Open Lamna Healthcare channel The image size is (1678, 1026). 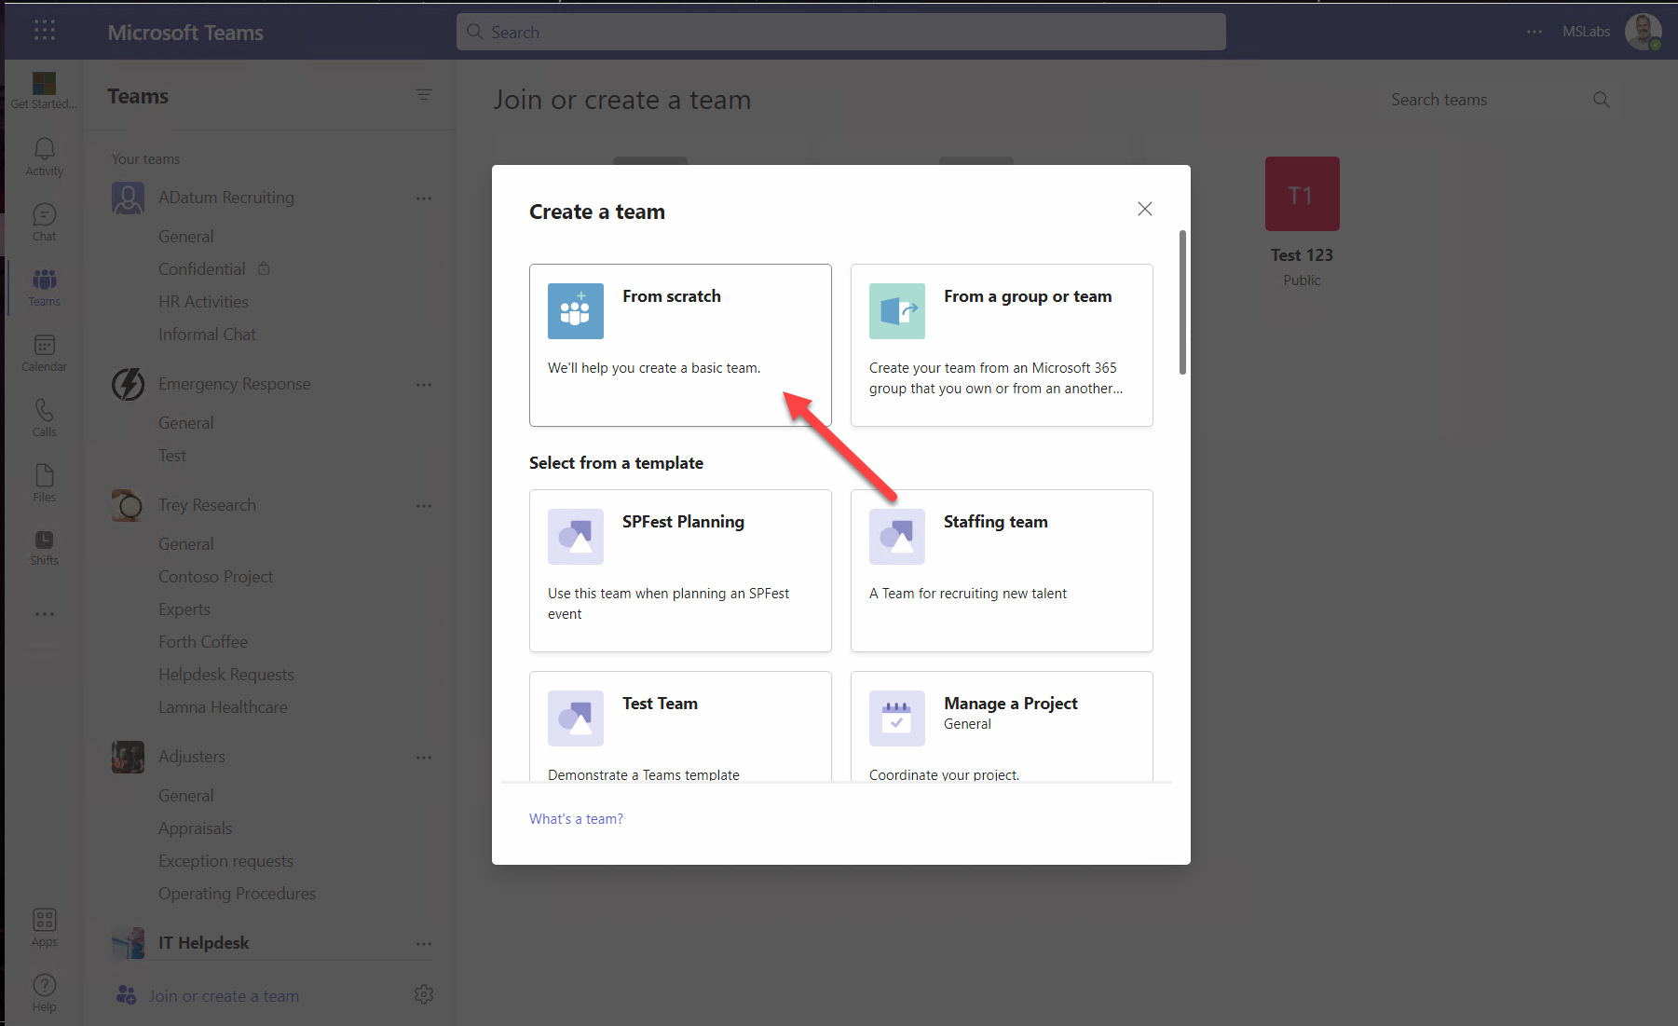tap(223, 707)
